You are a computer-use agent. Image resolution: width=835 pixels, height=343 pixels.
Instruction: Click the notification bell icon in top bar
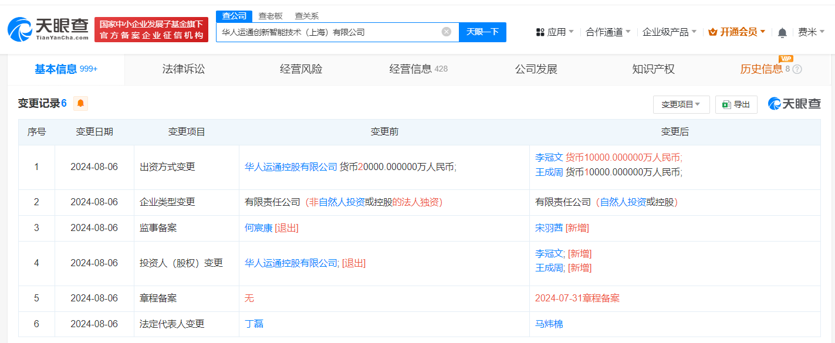[x=782, y=33]
